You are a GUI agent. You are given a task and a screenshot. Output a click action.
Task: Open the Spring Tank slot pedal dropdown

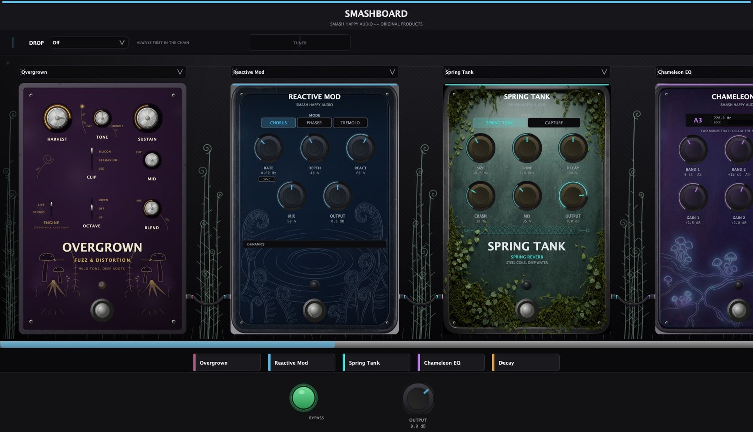click(x=527, y=72)
